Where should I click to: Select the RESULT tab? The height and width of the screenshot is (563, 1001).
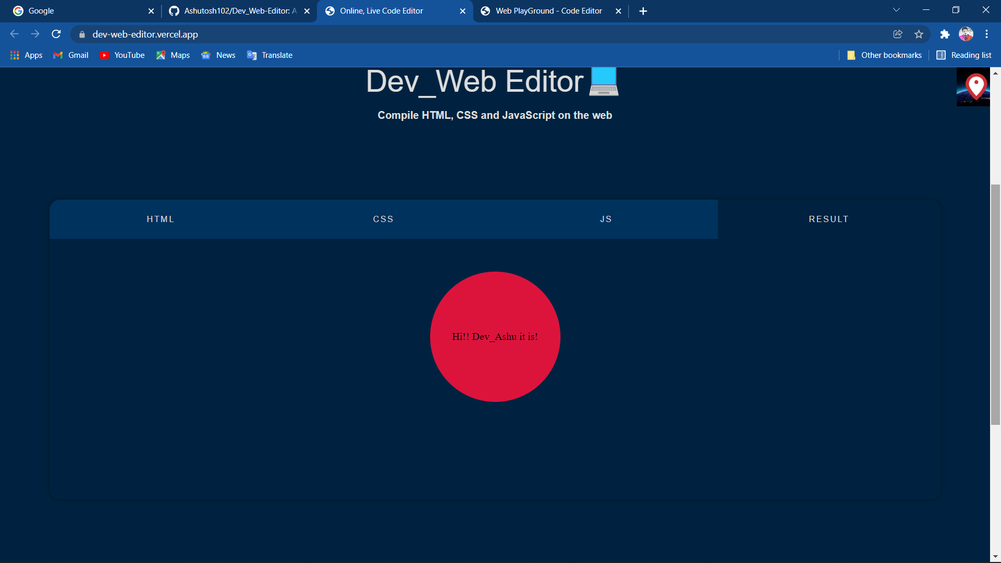pyautogui.click(x=828, y=219)
